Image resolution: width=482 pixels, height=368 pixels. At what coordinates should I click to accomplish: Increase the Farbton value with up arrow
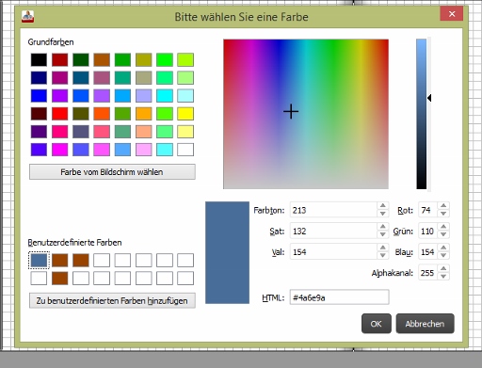[x=382, y=206]
